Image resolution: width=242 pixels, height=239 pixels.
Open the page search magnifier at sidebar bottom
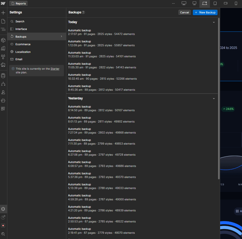click(x=3, y=234)
